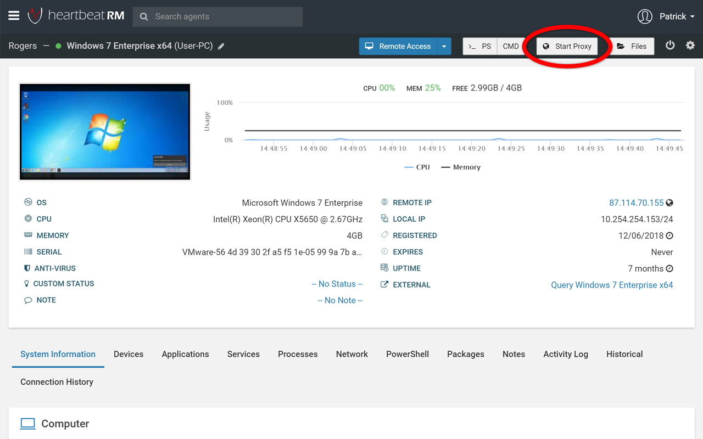Viewport: 703px width, 439px height.
Task: Open the Historical tab
Action: [624, 354]
